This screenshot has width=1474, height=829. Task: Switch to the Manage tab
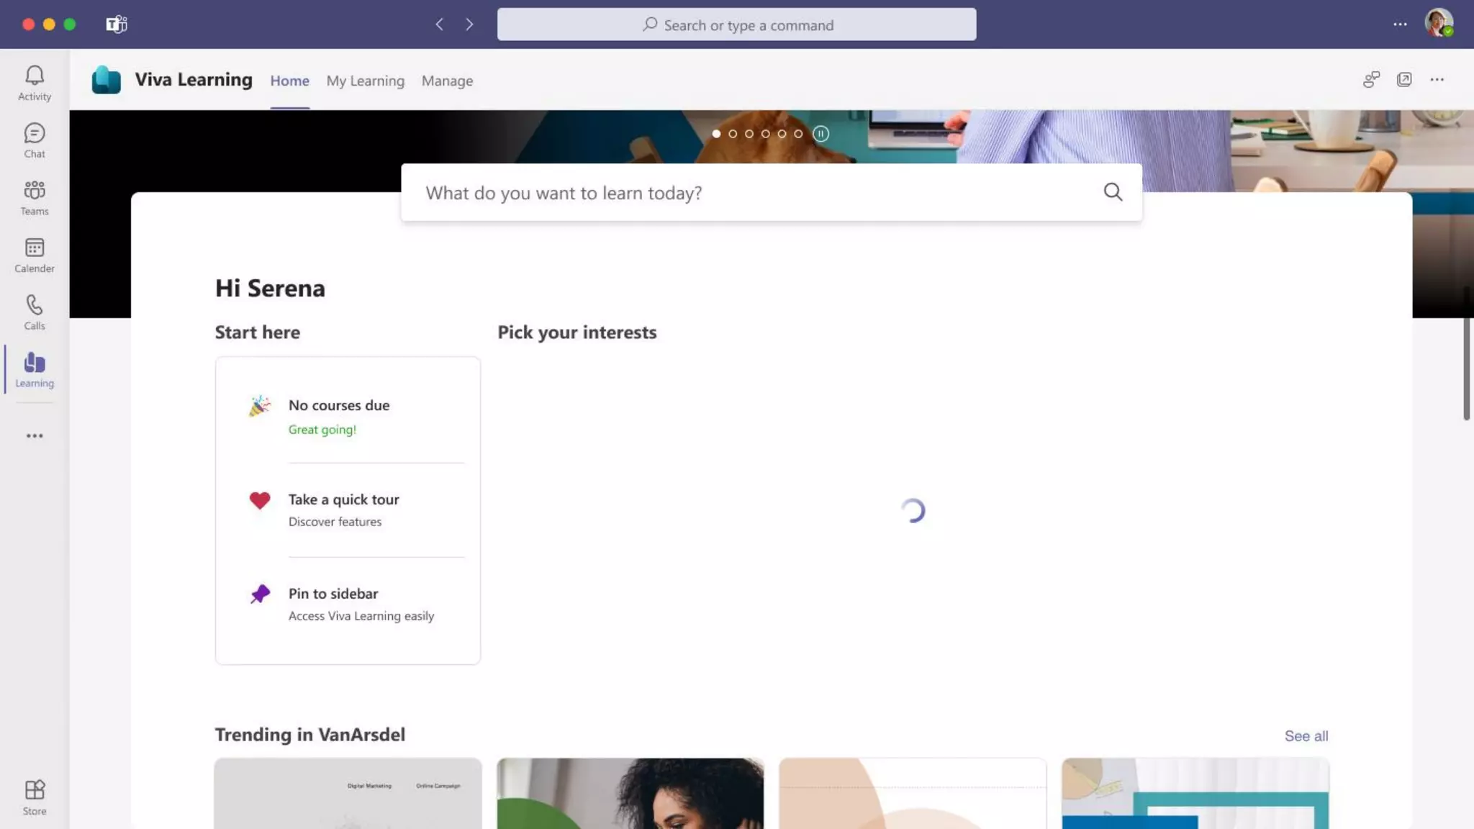(x=447, y=81)
